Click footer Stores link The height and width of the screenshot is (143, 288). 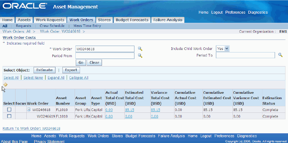pos(117,136)
